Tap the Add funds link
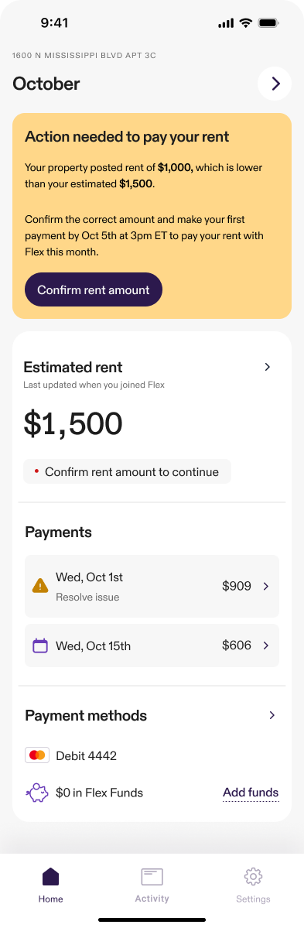 pos(251,793)
